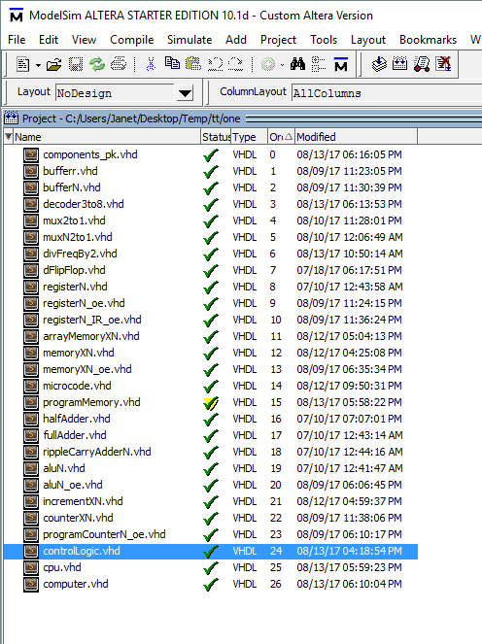The image size is (482, 644).
Task: Click the Compile icon in the toolbar
Action: pyautogui.click(x=379, y=64)
